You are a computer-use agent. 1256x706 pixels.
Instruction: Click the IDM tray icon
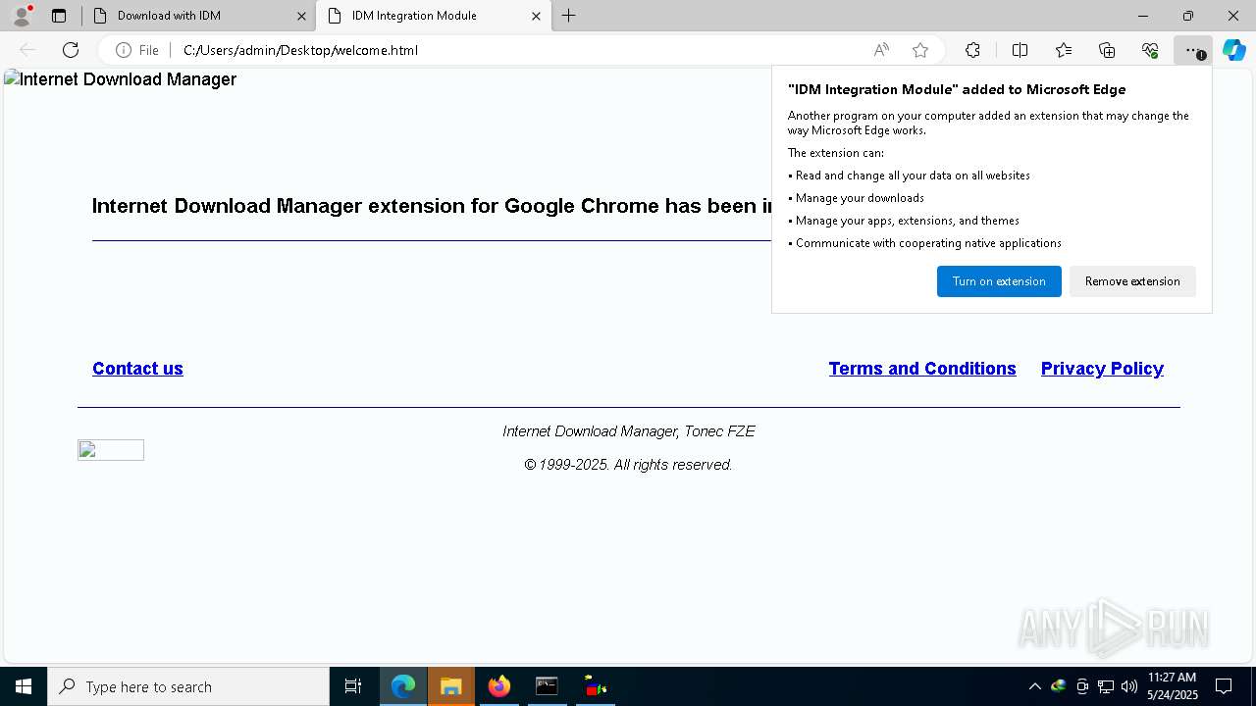click(x=1058, y=686)
